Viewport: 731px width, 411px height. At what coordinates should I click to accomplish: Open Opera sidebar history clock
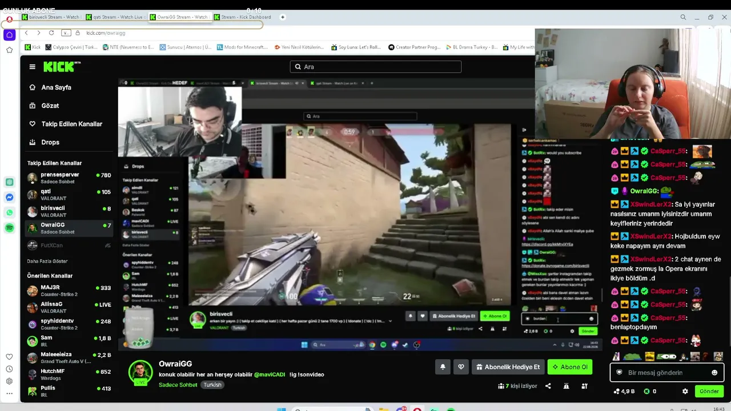10,369
